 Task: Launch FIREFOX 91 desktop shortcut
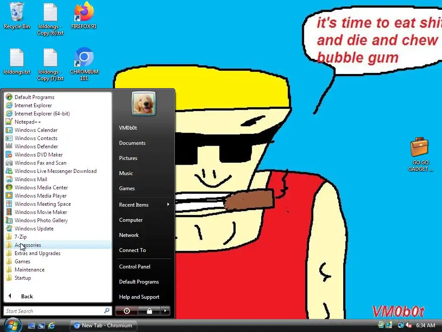pos(84,16)
